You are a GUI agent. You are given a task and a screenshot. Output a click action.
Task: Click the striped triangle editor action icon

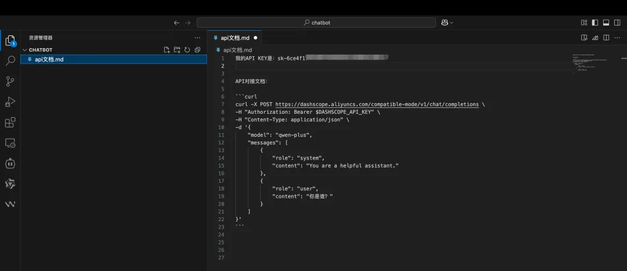point(595,38)
